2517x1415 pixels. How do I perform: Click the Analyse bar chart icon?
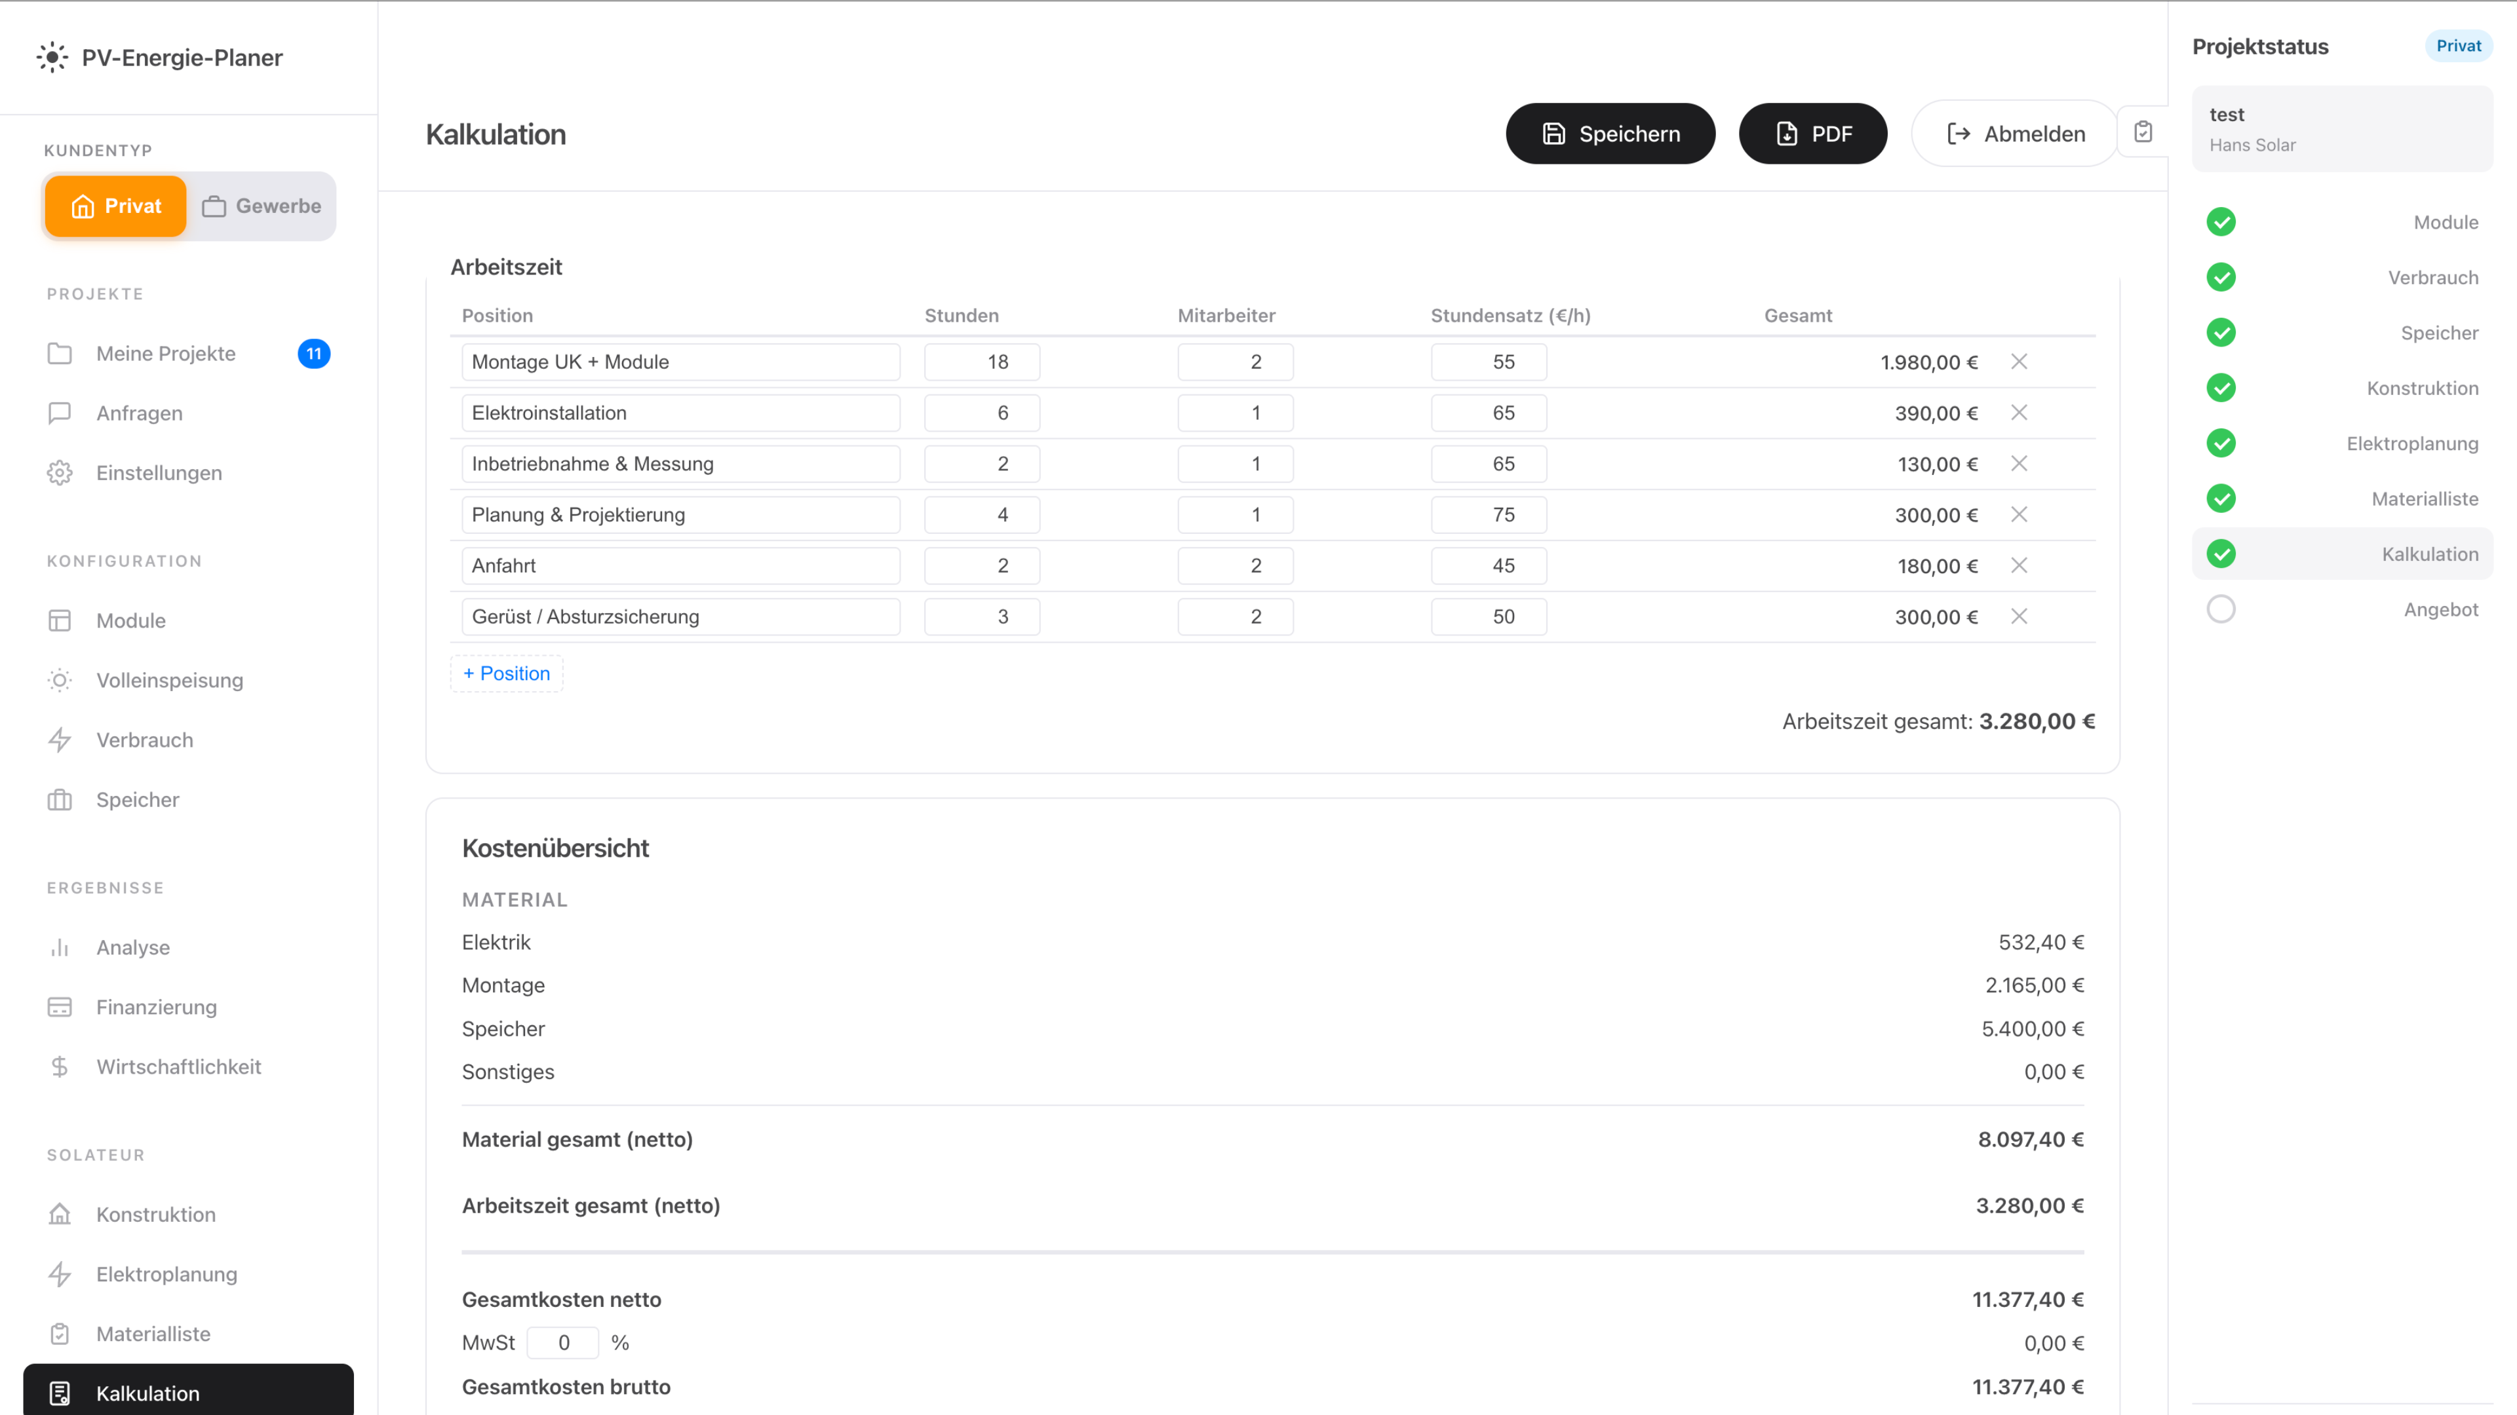[x=60, y=947]
